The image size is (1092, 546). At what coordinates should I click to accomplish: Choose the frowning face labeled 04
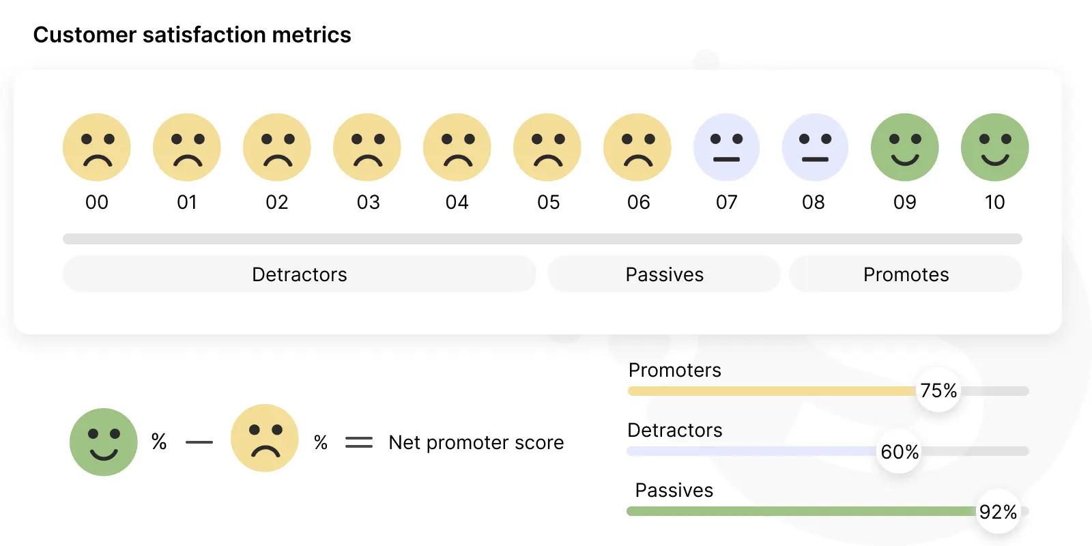tap(457, 147)
